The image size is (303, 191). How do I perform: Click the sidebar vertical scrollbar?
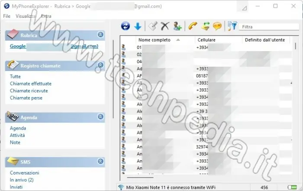[113, 79]
